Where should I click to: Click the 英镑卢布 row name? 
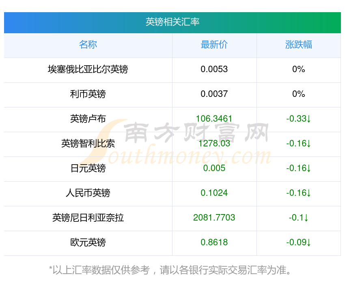click(x=88, y=119)
